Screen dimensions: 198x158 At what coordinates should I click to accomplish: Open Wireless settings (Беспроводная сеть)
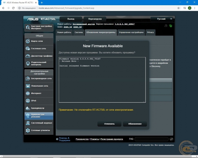(x=39, y=78)
